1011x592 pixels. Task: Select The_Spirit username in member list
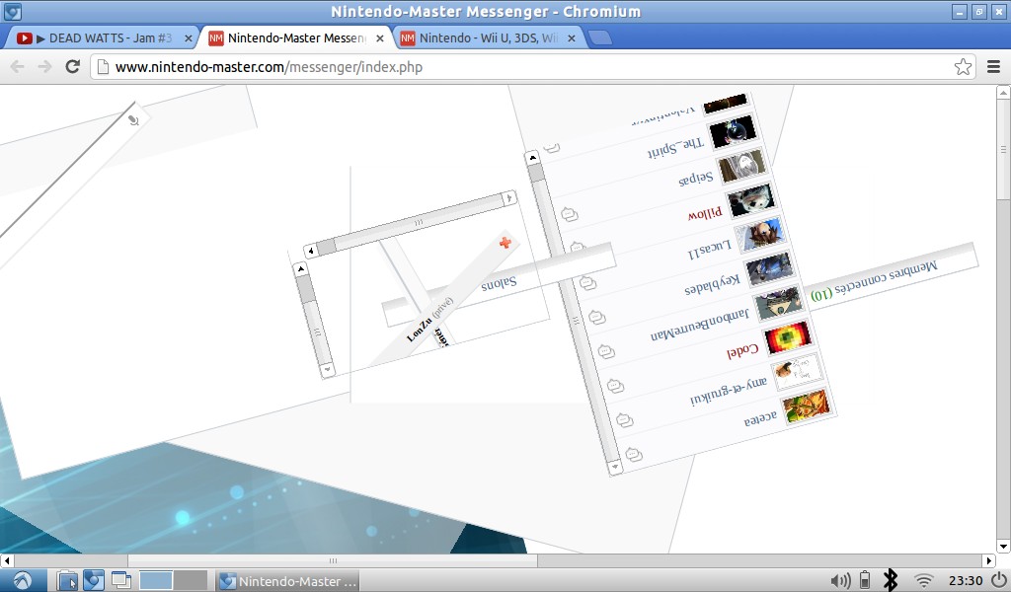[x=675, y=149]
